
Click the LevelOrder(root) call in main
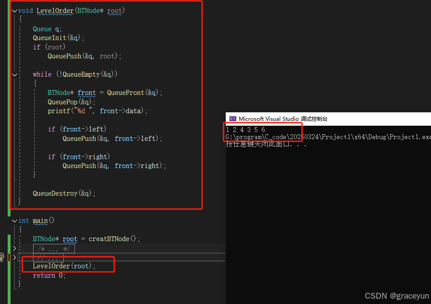(64, 266)
